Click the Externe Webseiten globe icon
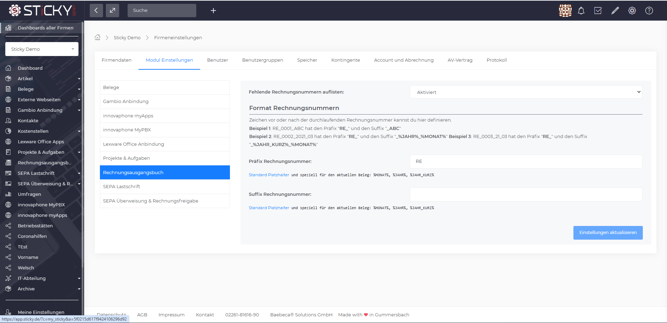Image resolution: width=667 pixels, height=323 pixels. coord(8,99)
